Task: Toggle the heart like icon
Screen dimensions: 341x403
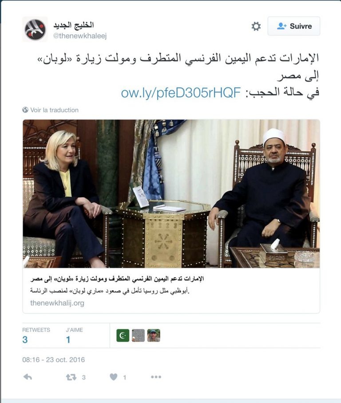Action: 114,377
